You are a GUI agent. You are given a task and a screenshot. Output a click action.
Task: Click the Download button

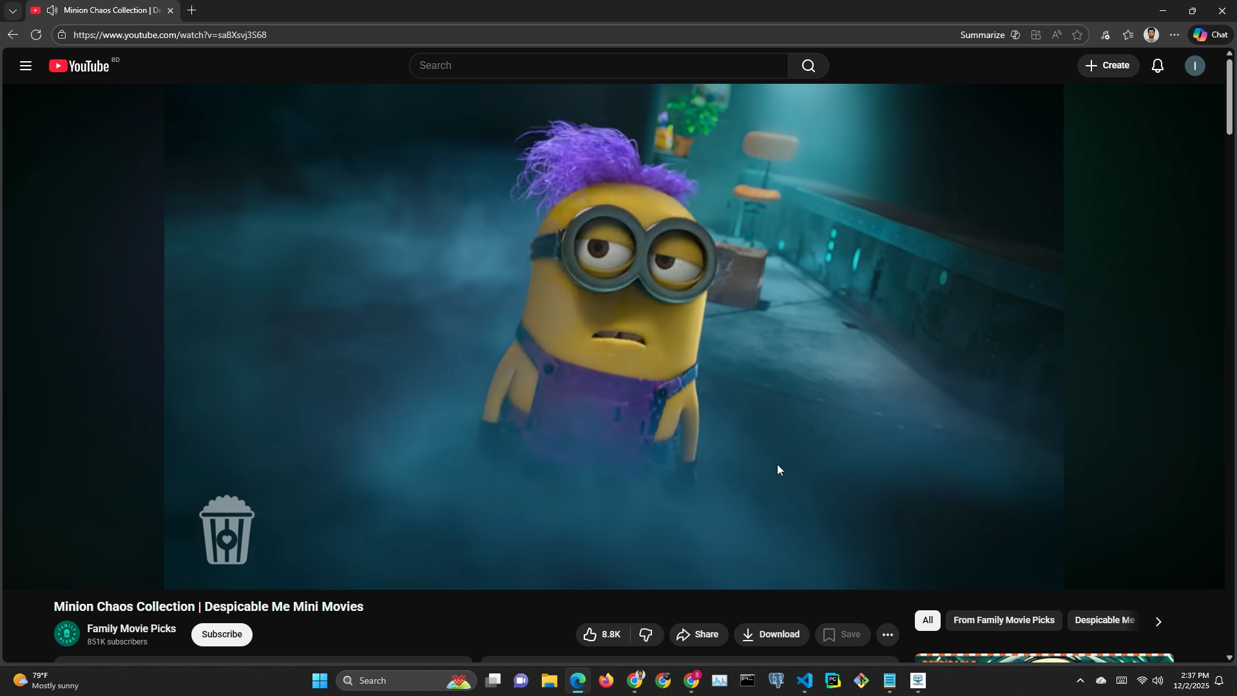pos(771,635)
